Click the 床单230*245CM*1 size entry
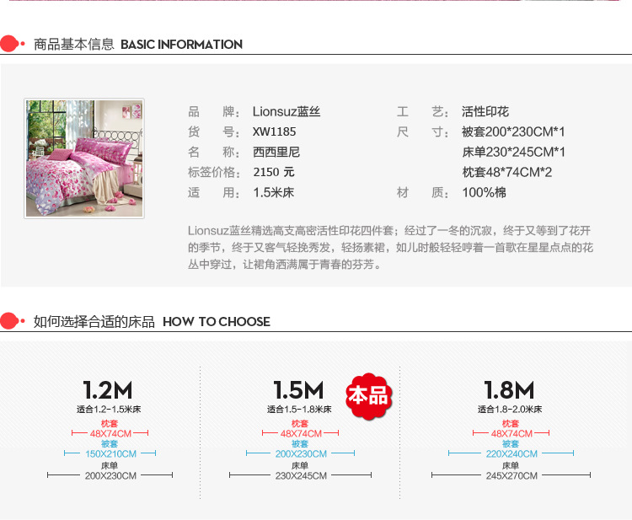Viewport: 632px width, 520px height. tap(513, 152)
